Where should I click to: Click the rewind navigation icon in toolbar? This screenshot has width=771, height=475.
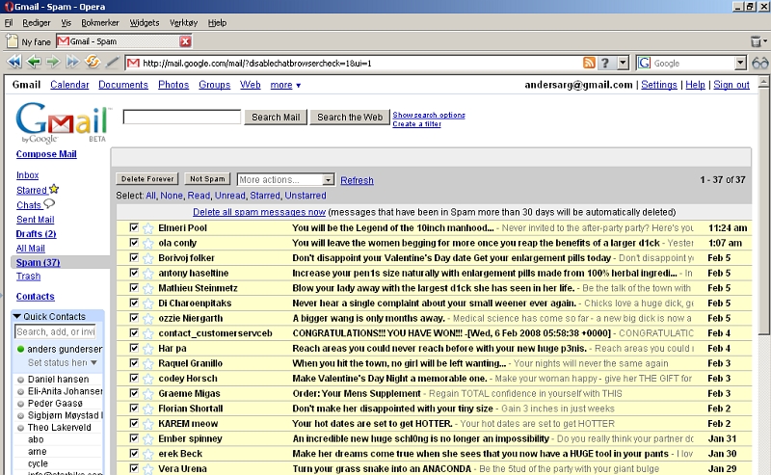click(14, 62)
